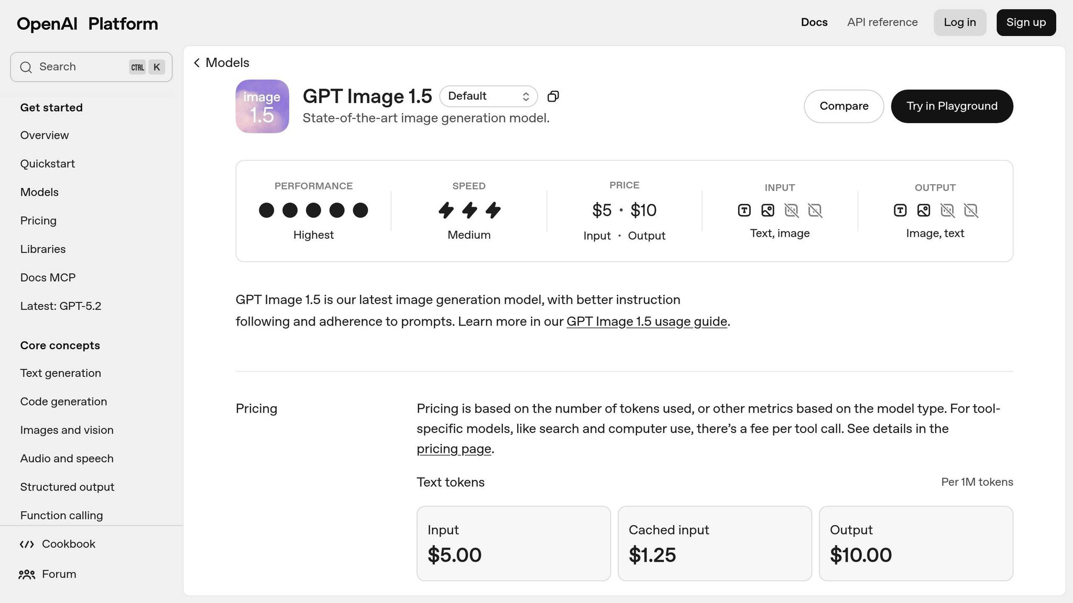Click the last crossed-out icon under INPUT
Image resolution: width=1073 pixels, height=603 pixels.
tap(815, 210)
